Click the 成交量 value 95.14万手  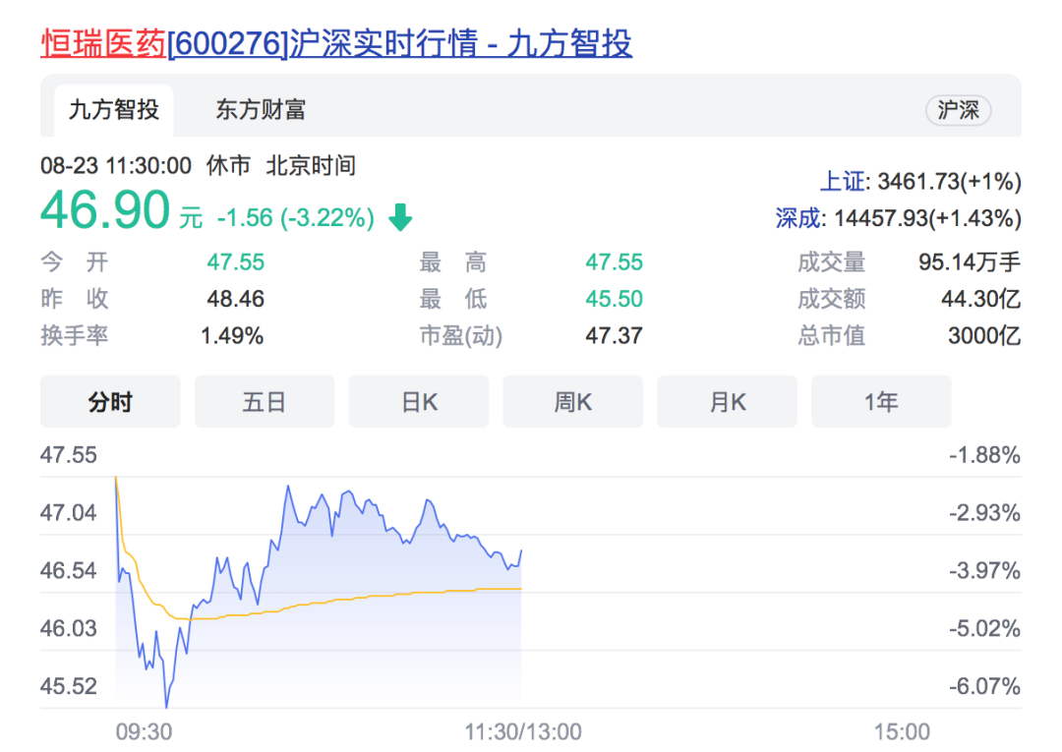970,261
